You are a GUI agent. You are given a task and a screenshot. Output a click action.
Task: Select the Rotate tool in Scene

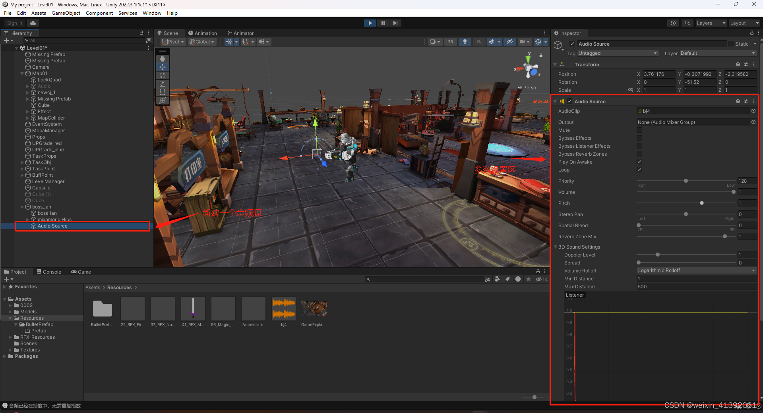pos(163,75)
